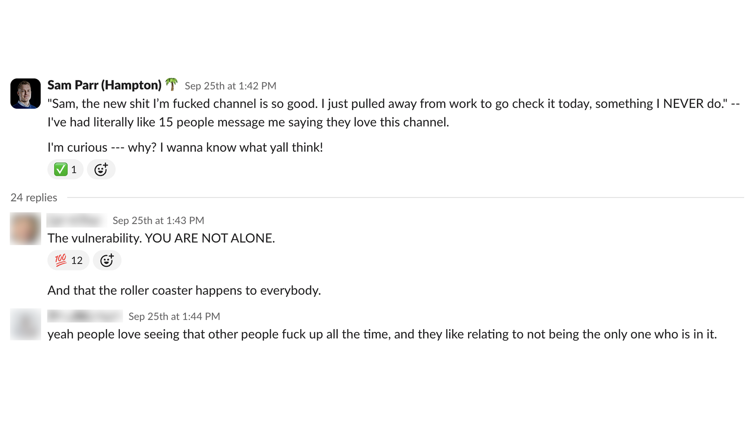The image size is (752, 423).
Task: Click timestamp Sep 25th at 1:44 PM
Action: click(174, 316)
